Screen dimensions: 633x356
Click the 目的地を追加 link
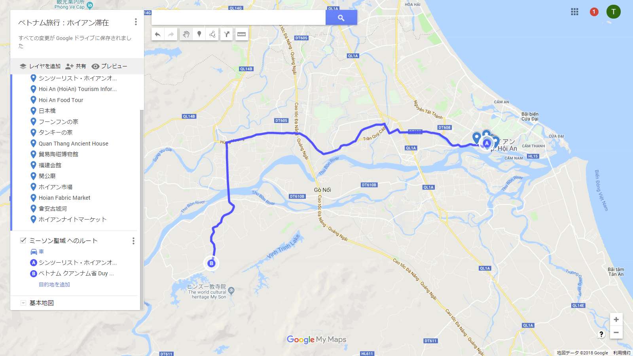click(x=54, y=284)
